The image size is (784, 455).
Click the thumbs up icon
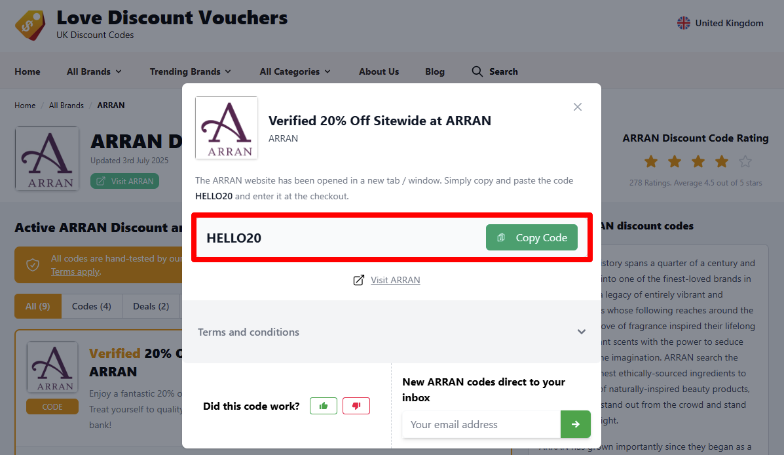pos(324,406)
